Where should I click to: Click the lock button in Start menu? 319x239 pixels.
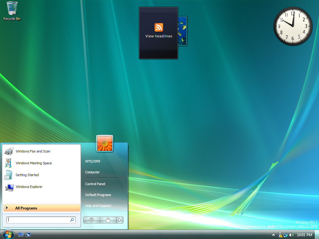[108, 220]
